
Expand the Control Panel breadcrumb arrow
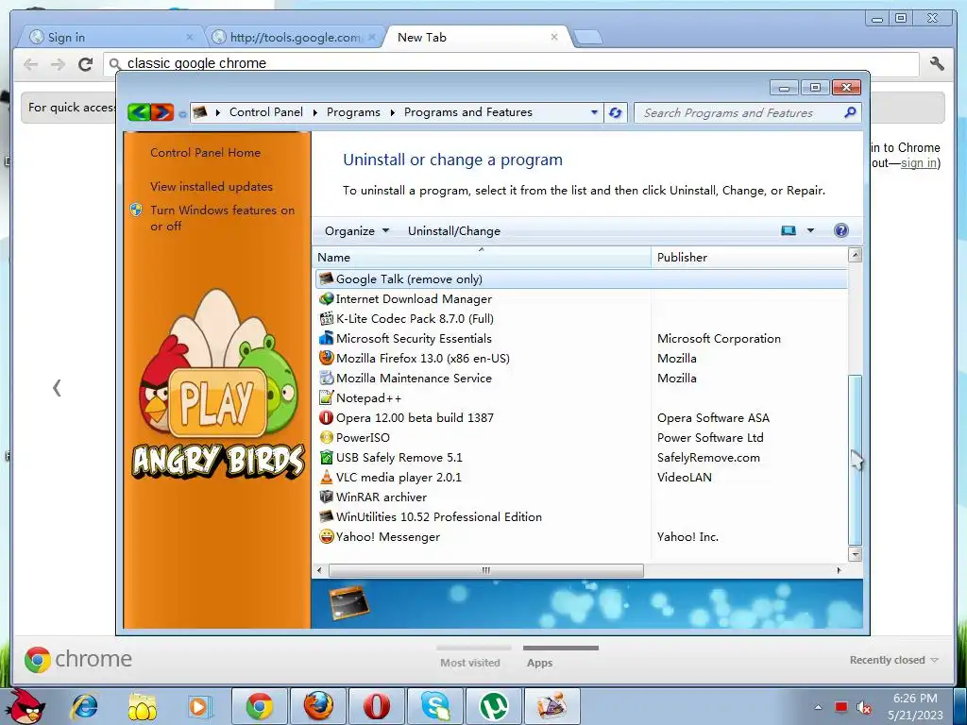(315, 112)
